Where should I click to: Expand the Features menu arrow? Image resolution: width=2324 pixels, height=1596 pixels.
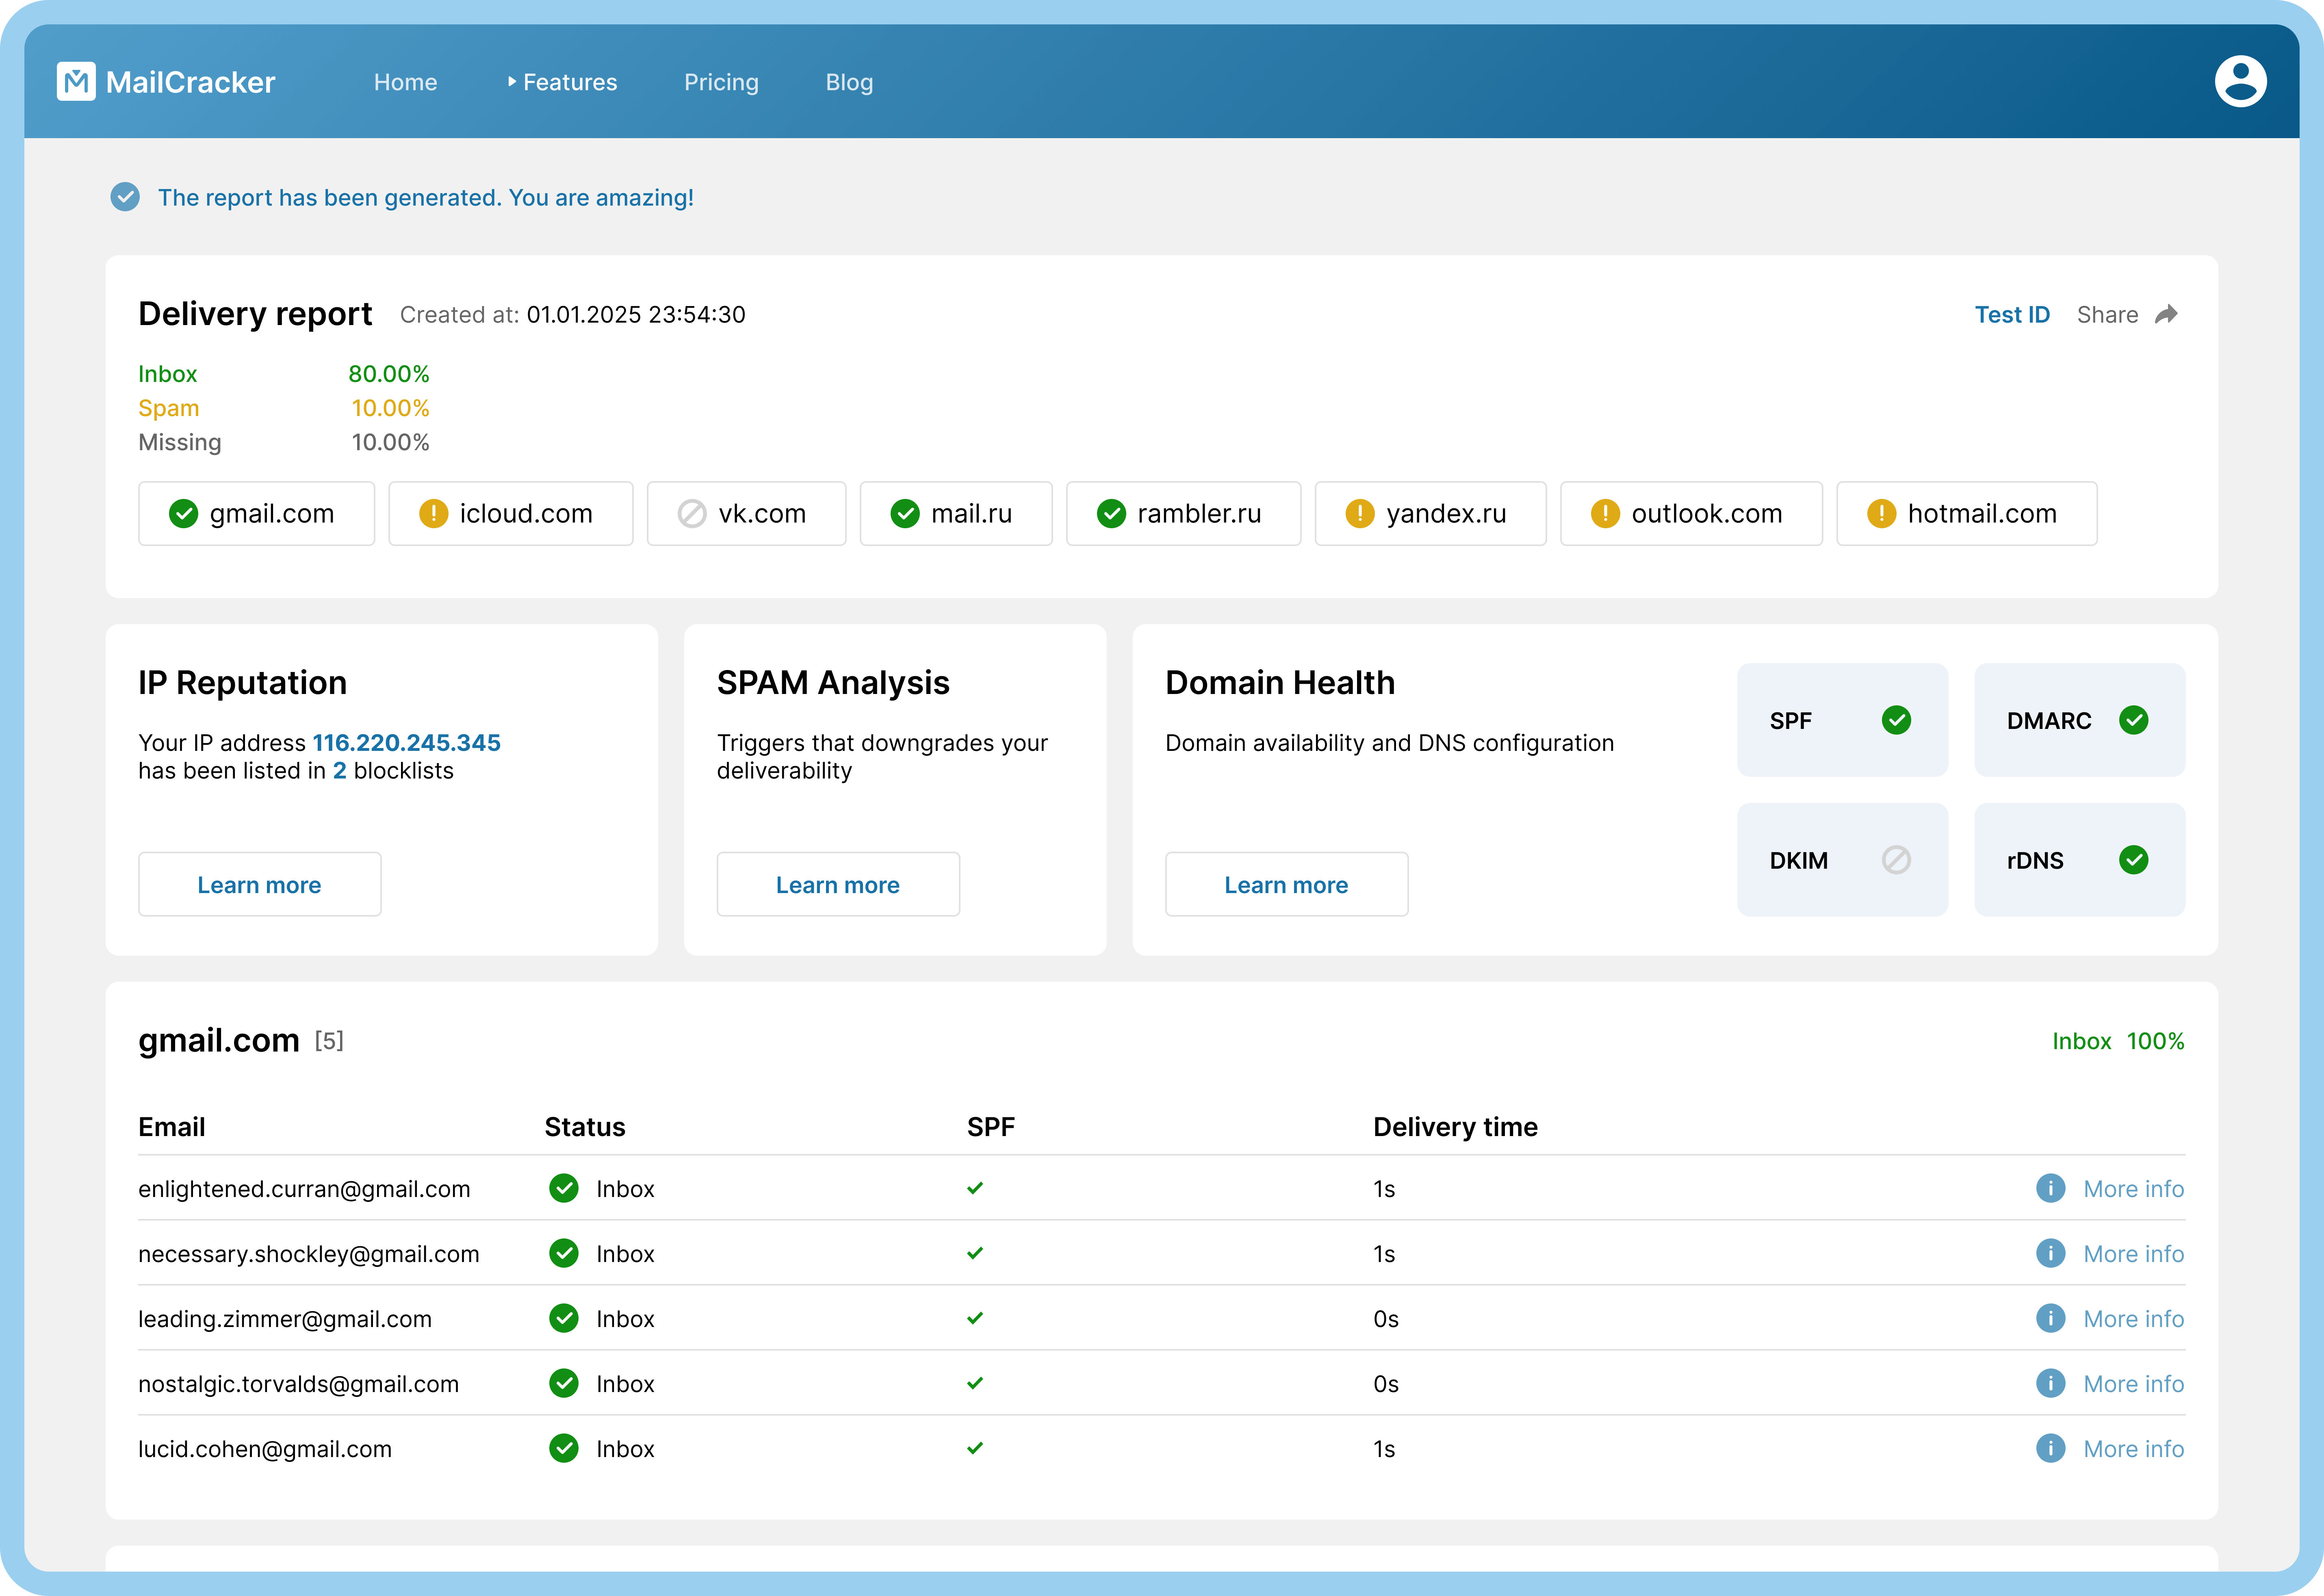click(x=512, y=82)
